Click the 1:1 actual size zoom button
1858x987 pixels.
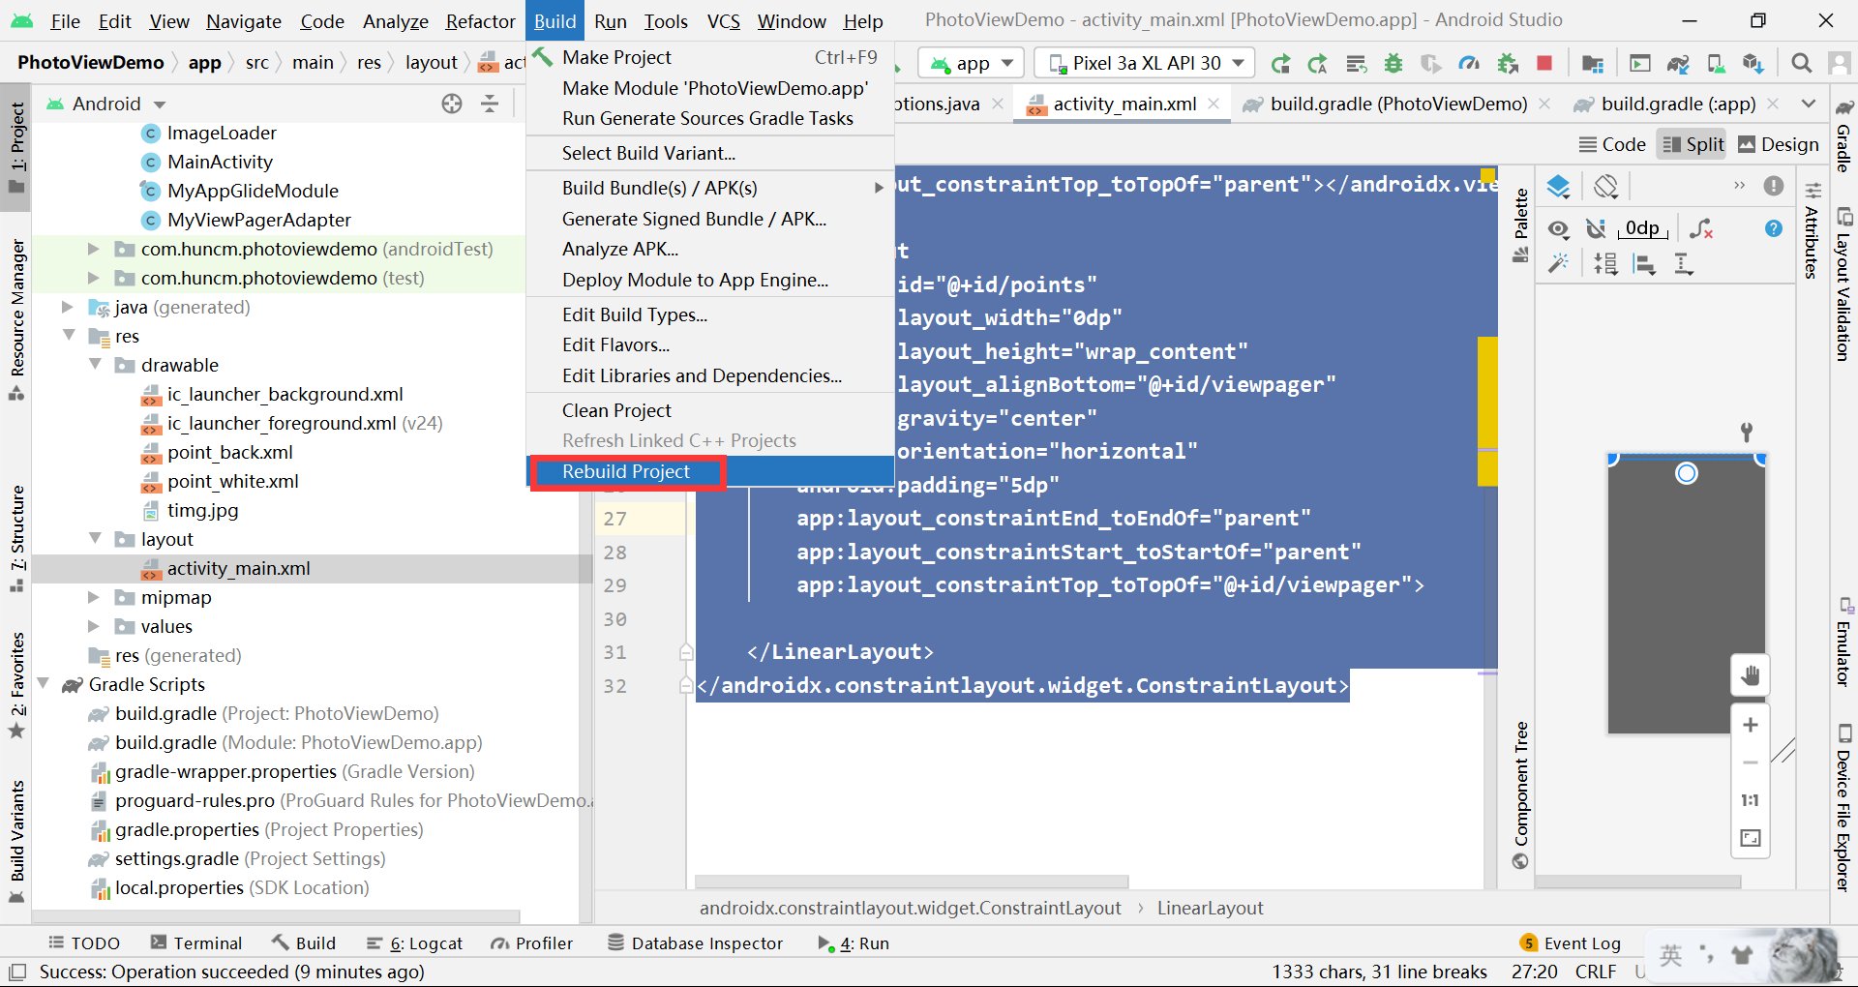point(1751,800)
